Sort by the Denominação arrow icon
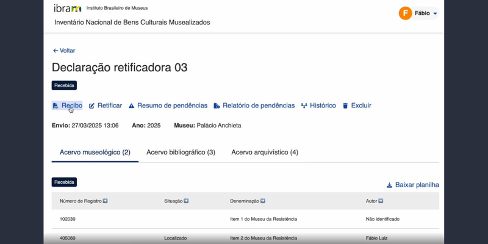488x244 pixels. [263, 201]
